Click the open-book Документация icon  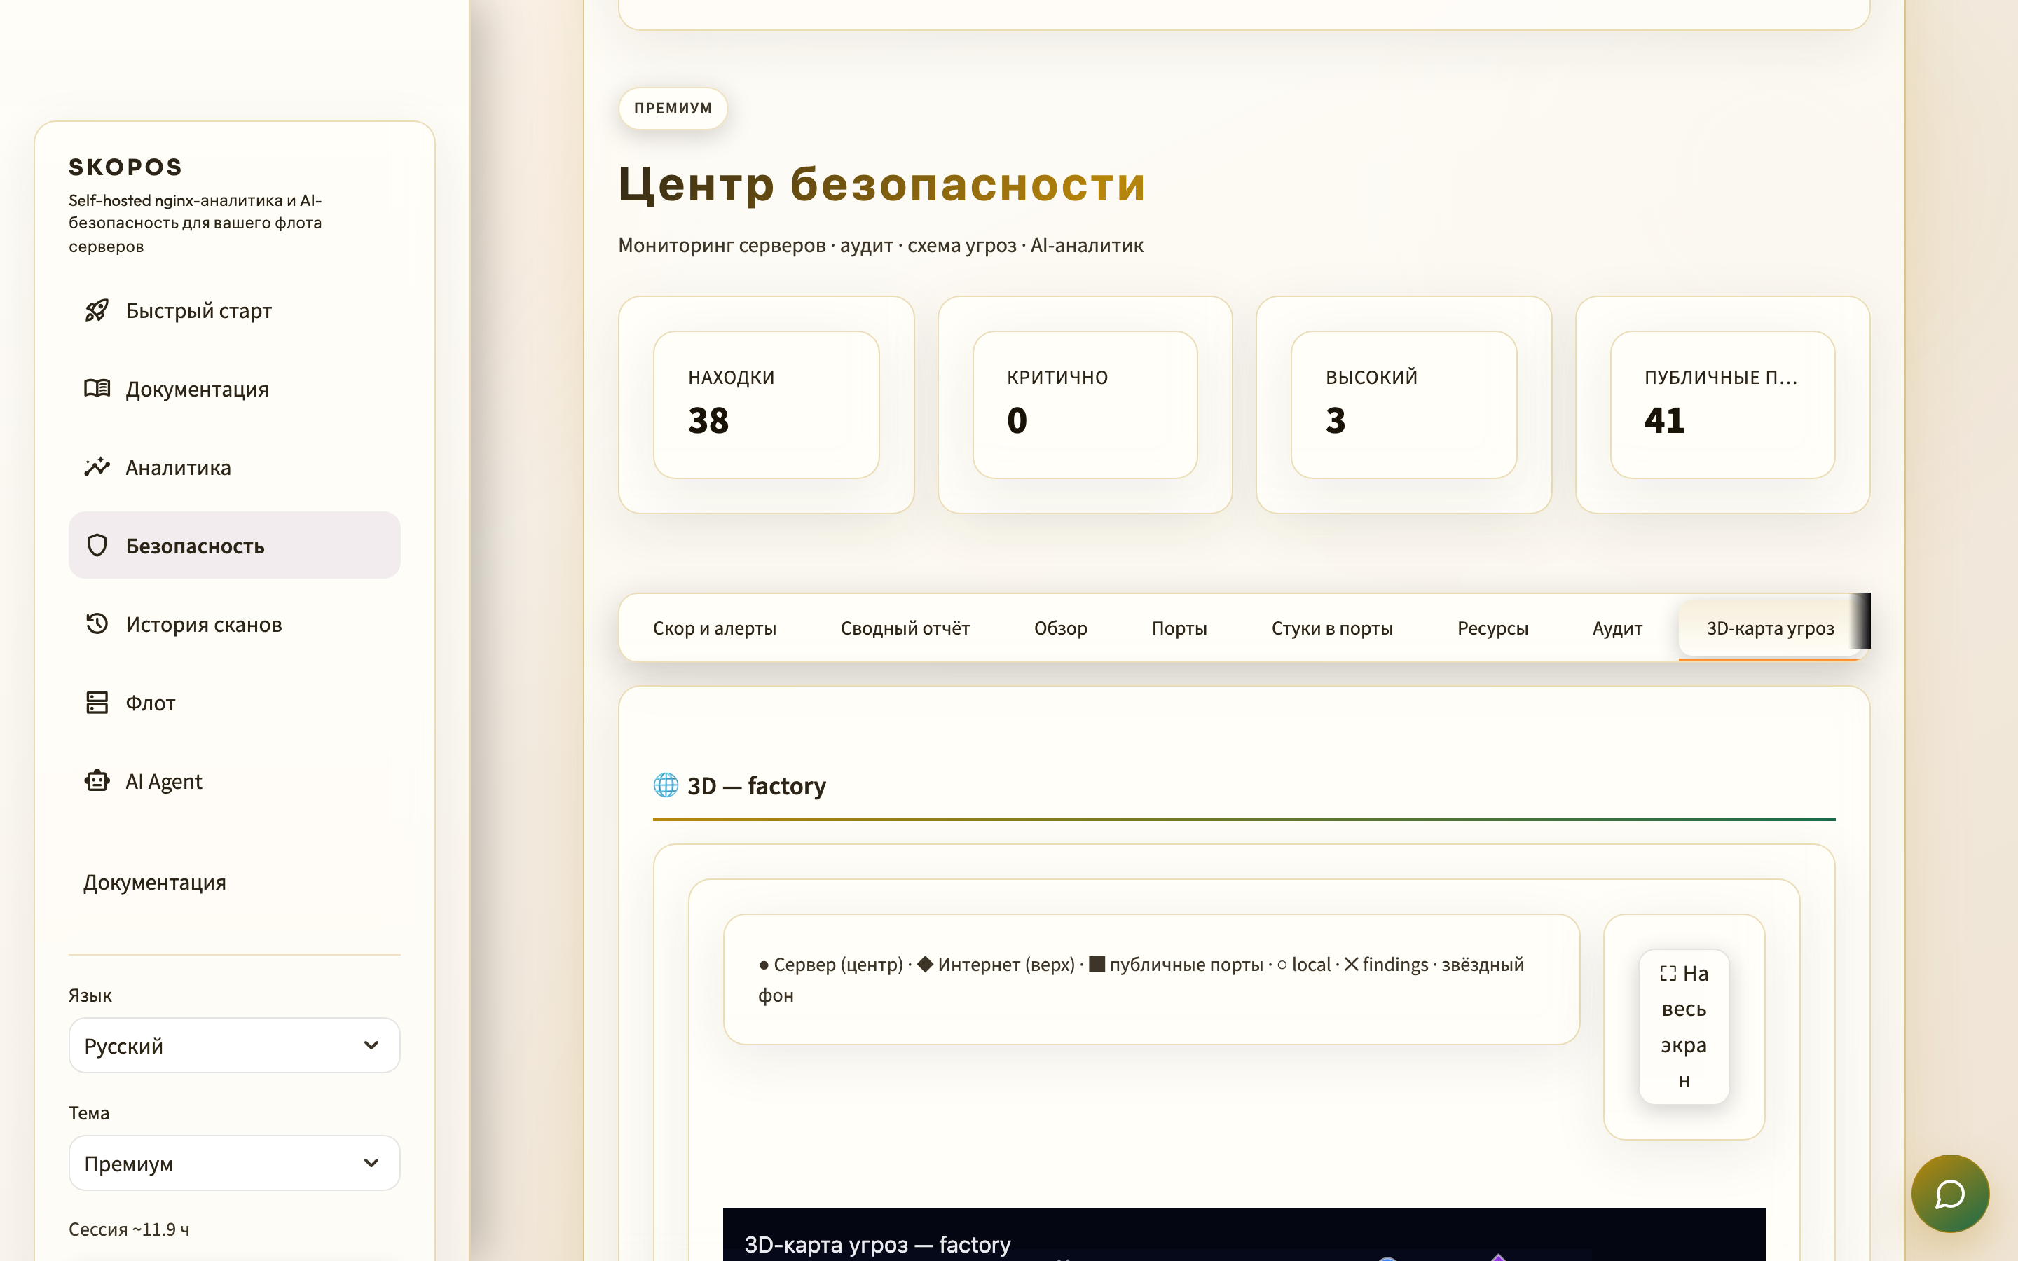(x=97, y=389)
